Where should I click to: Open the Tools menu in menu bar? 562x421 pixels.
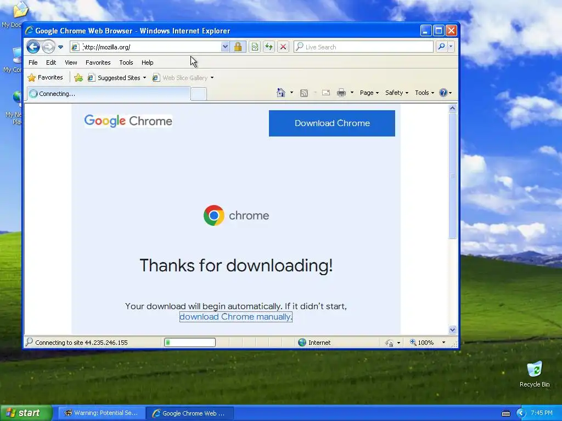[126, 62]
